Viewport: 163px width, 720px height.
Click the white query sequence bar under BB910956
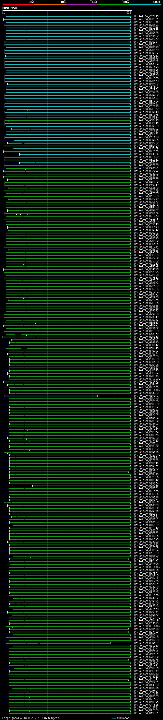click(67, 10)
